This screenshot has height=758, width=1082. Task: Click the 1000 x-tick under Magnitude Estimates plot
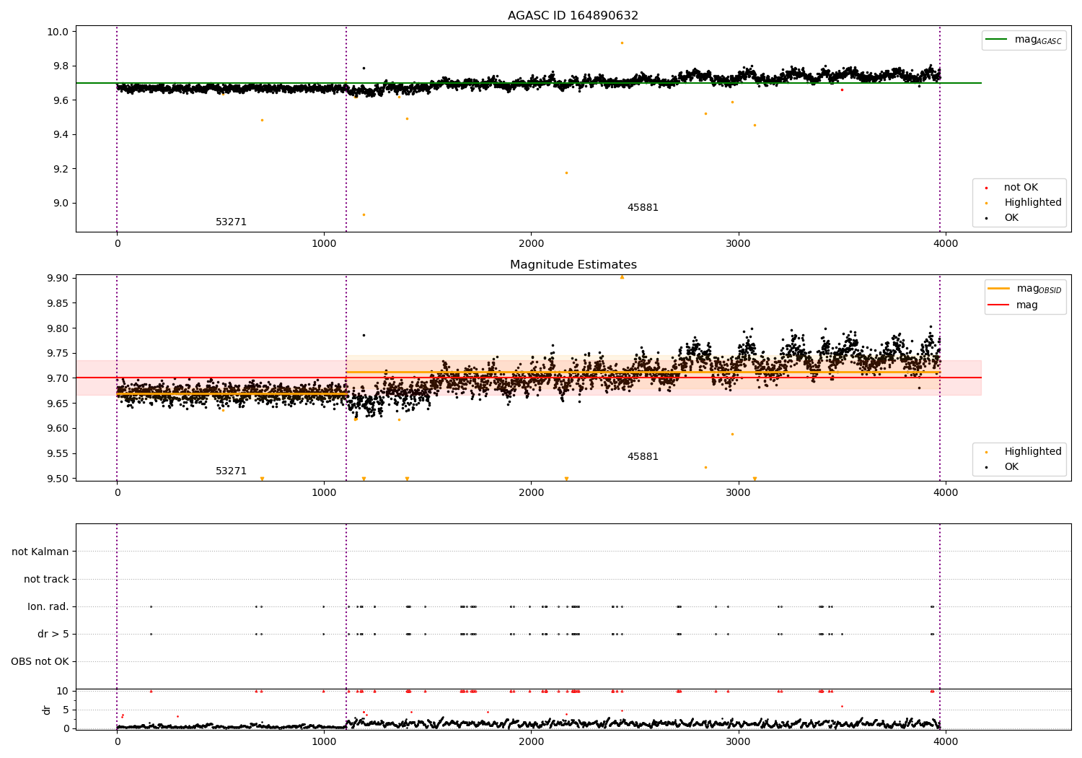tap(324, 492)
